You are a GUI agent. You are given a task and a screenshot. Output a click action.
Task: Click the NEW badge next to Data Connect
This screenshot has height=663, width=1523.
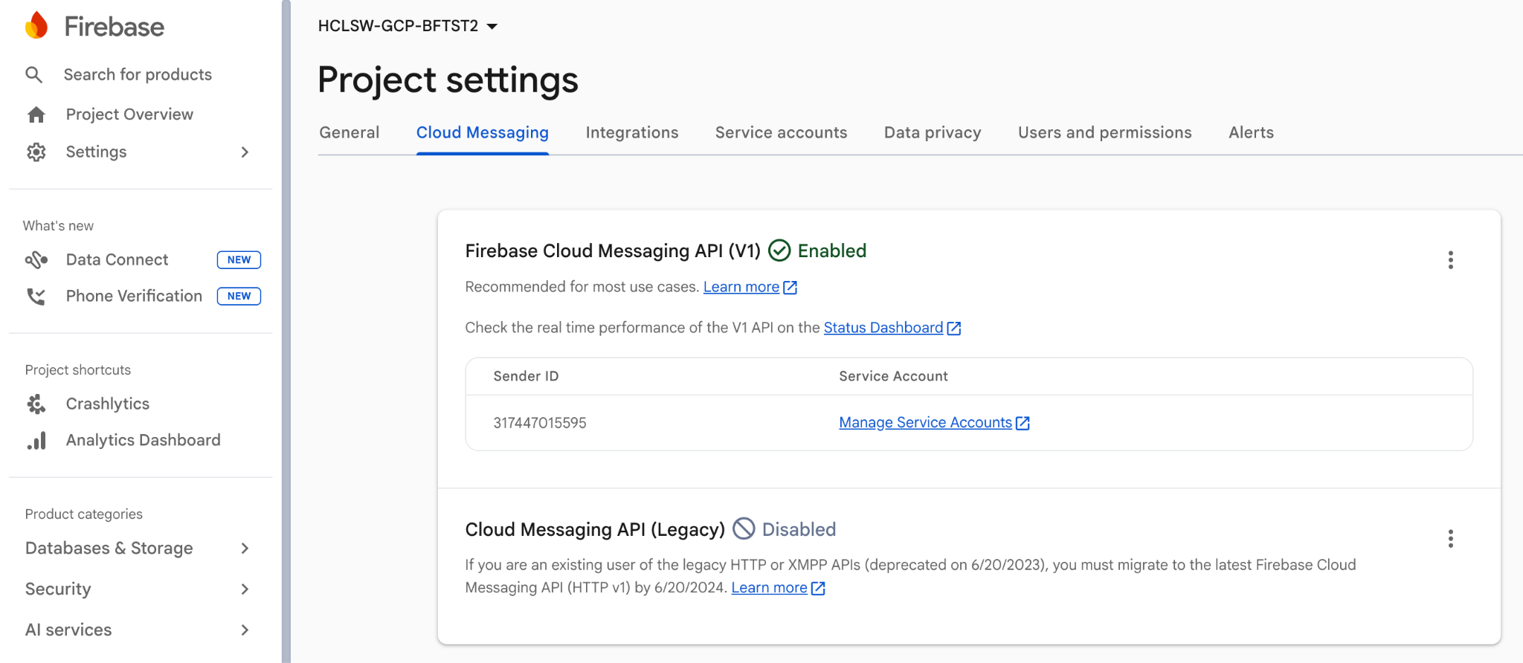point(239,259)
